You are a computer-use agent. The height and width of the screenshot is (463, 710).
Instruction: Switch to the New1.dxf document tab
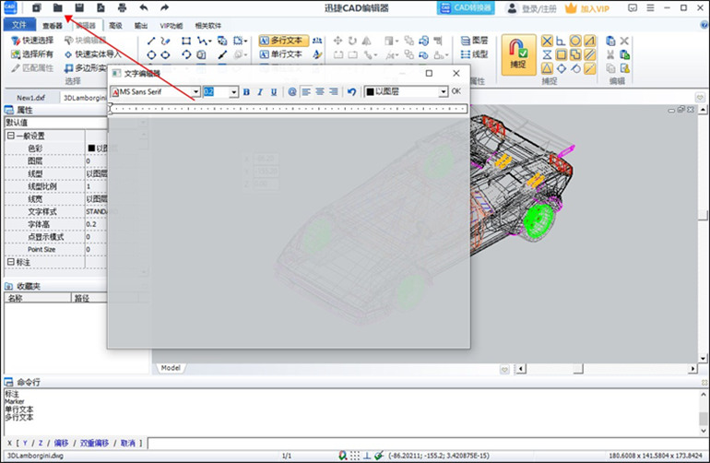pos(30,98)
